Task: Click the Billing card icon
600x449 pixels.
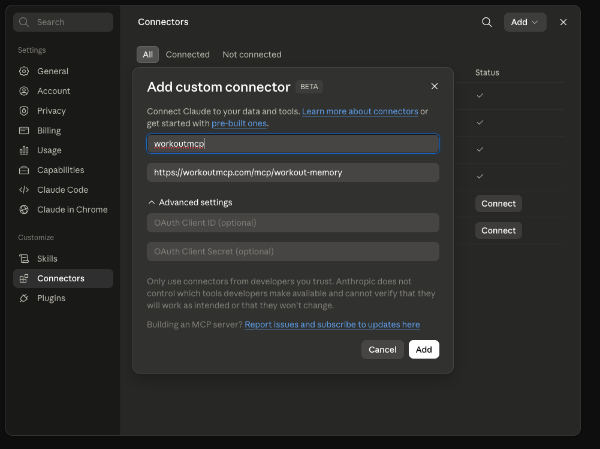Action: [24, 131]
